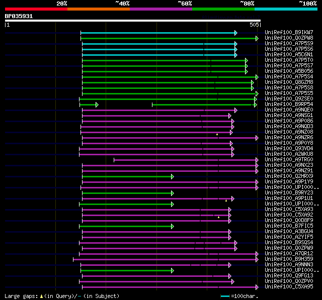The image size is (322, 300).
Task: Open the UniRef100_B9IKW7 hit label
Action: click(289, 32)
